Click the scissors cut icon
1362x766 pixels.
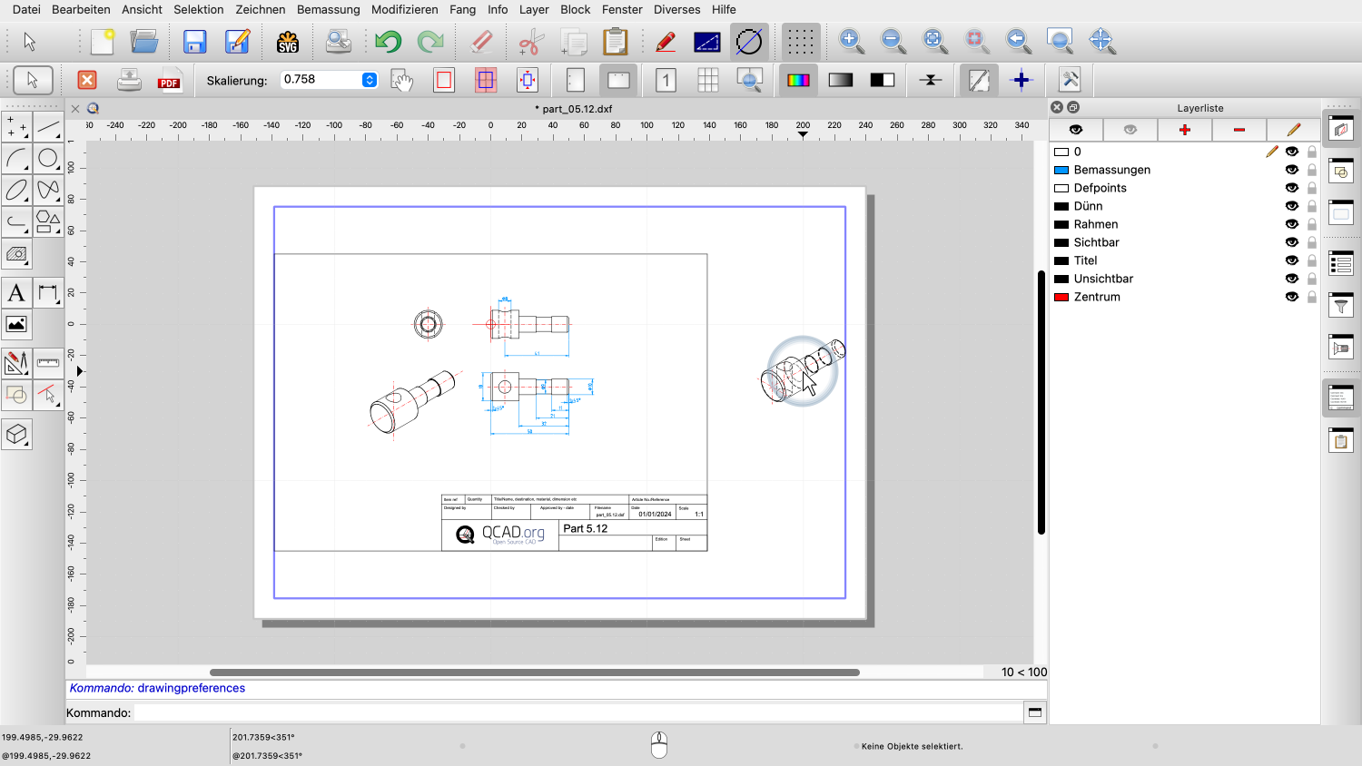pyautogui.click(x=530, y=42)
